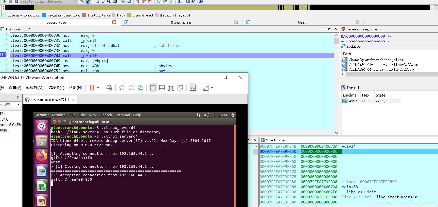The height and width of the screenshot is (207, 438).
Task: Click the VMware Unity mode icon
Action: 180,88
